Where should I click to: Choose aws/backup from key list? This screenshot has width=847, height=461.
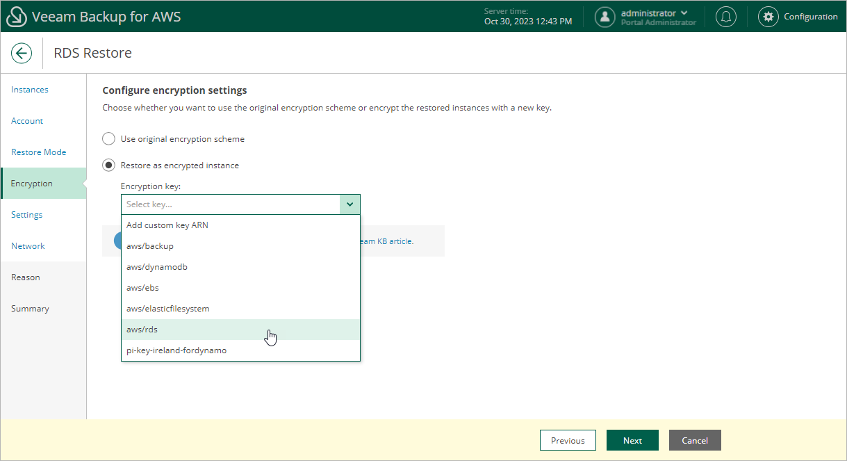coord(240,246)
